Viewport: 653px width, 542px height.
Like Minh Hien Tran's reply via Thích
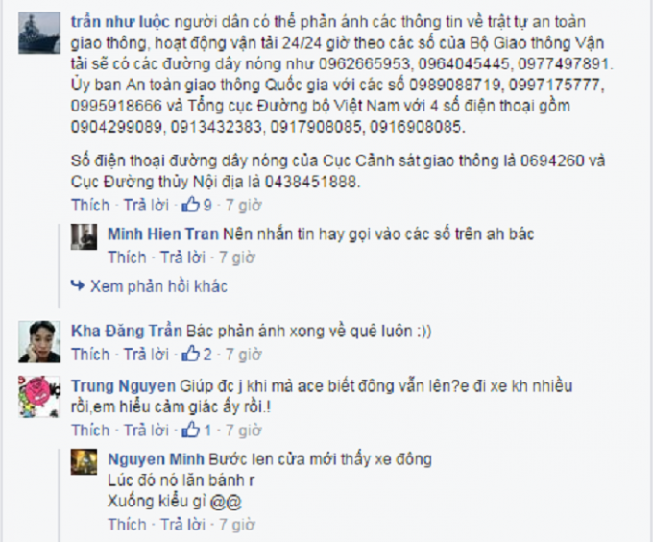[127, 258]
